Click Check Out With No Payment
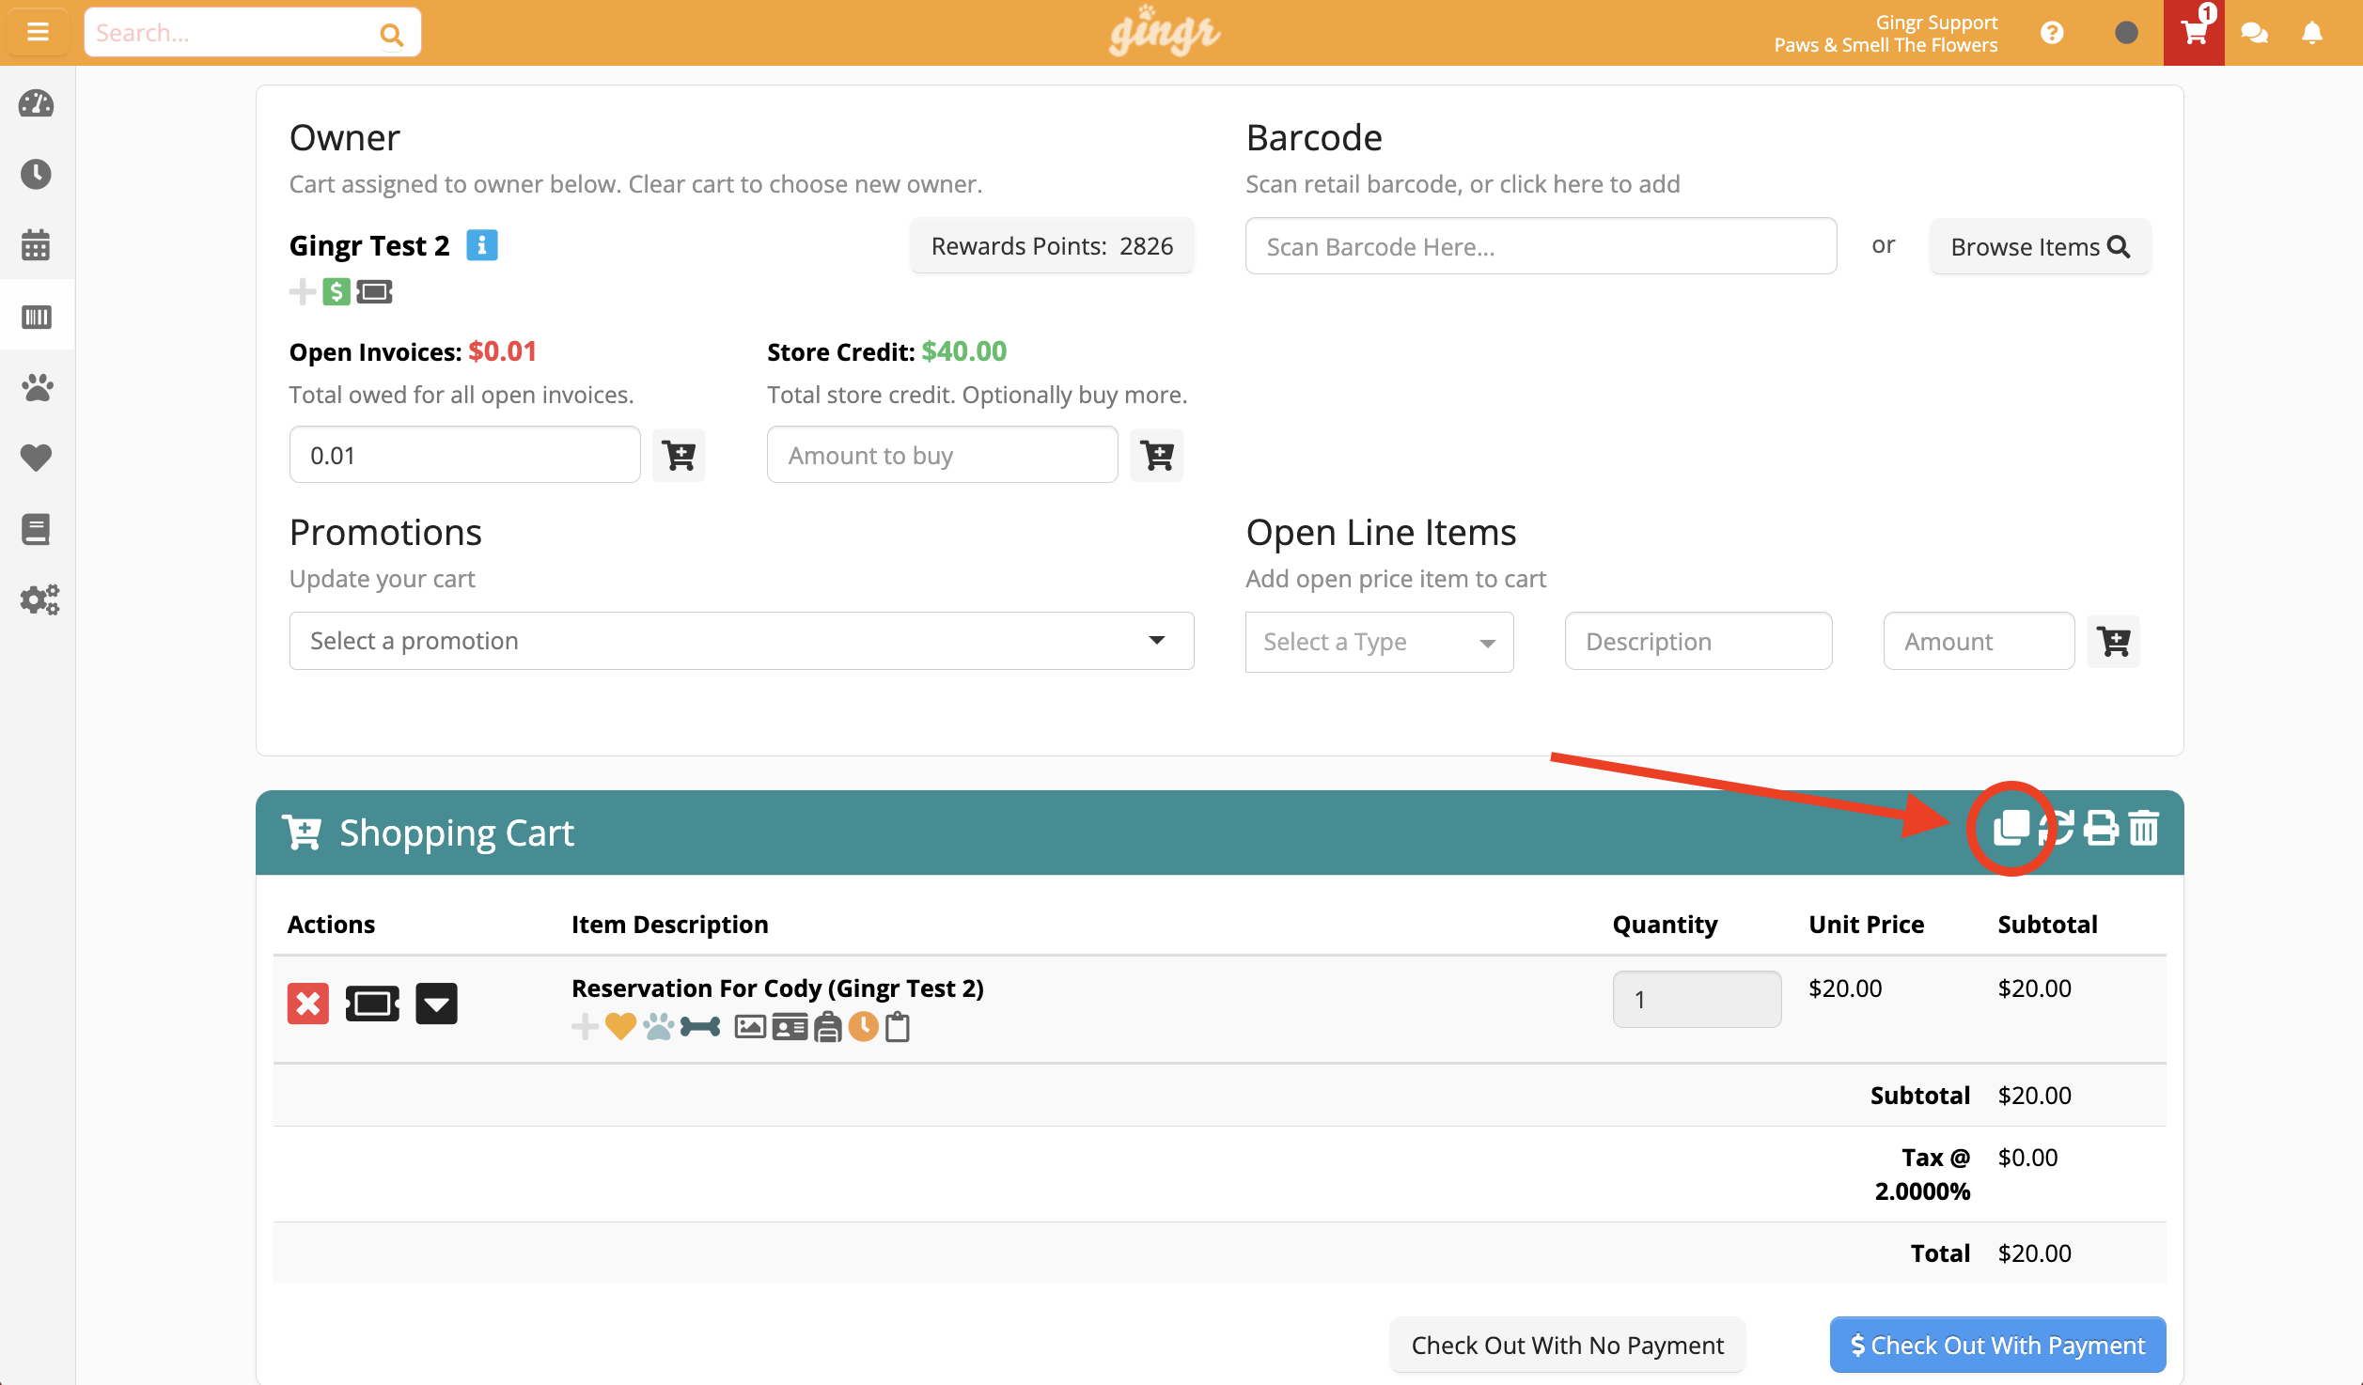 click(1567, 1345)
